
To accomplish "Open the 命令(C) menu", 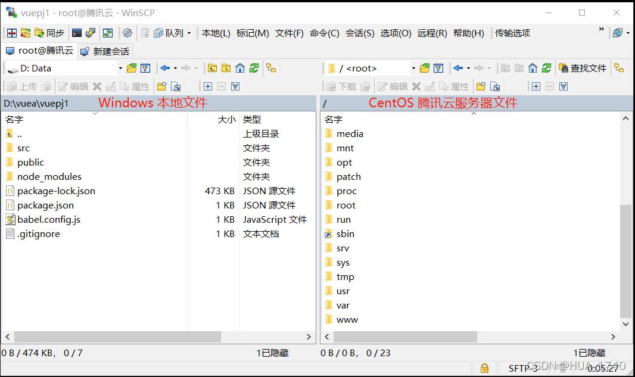I will click(x=324, y=33).
